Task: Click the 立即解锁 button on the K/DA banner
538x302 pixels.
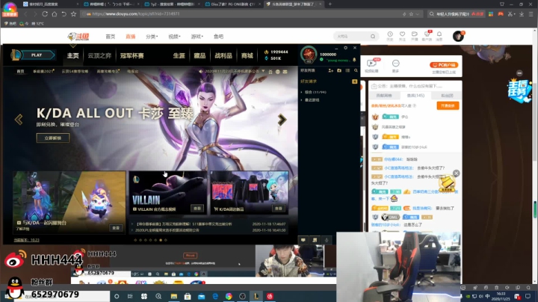Action: 53,138
